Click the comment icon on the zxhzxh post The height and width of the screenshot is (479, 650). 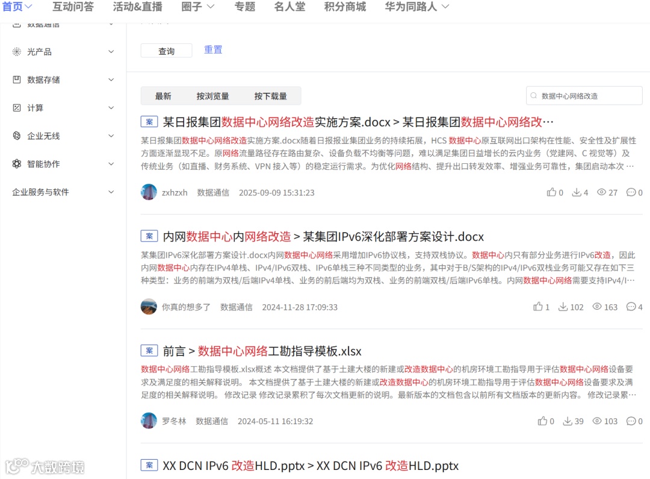631,192
